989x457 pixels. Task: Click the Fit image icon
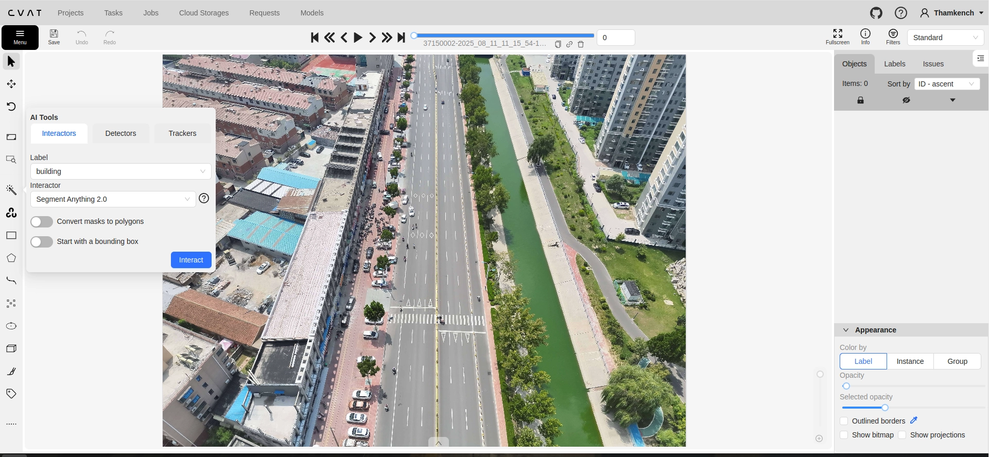click(x=11, y=137)
